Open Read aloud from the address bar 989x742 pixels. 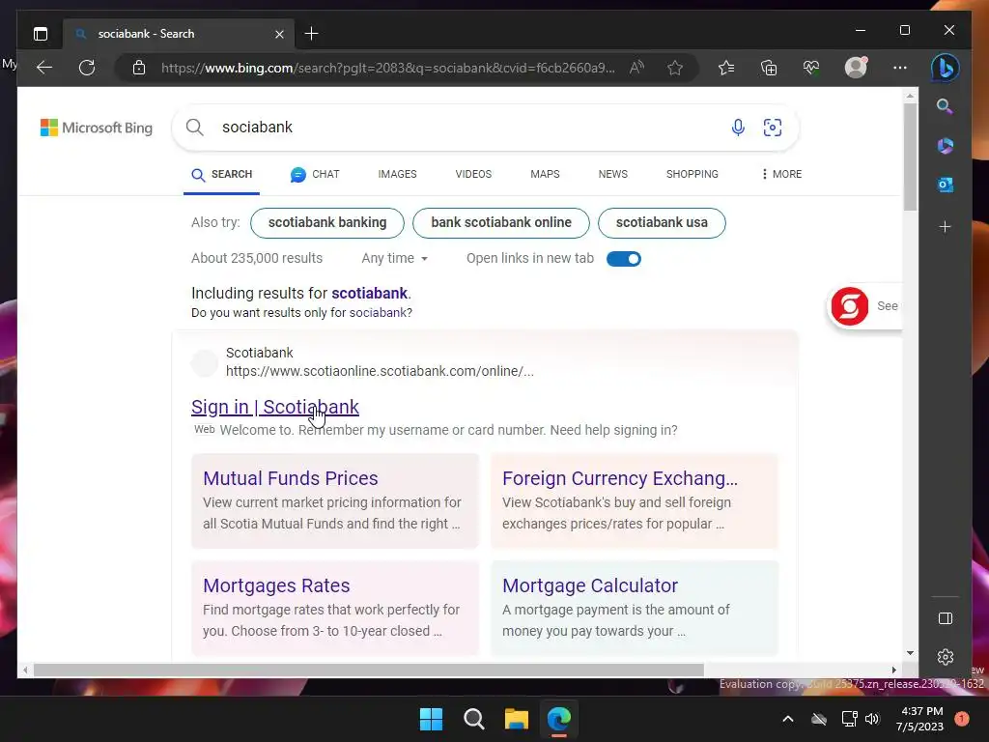pos(637,68)
